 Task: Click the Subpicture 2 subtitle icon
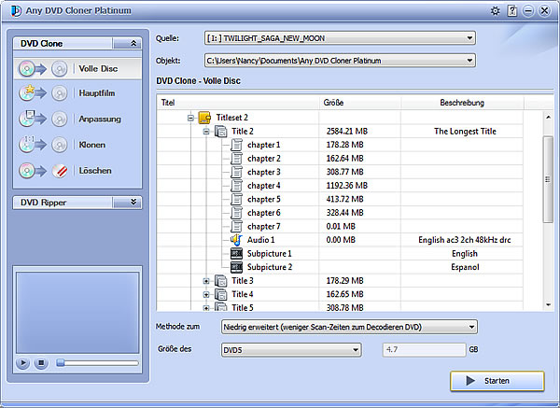pyautogui.click(x=236, y=267)
